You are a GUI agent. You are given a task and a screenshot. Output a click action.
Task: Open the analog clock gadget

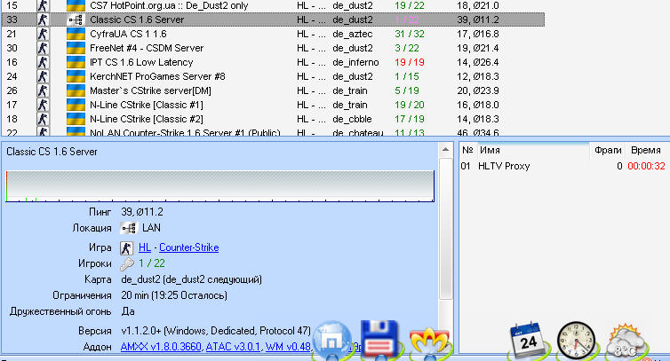click(x=577, y=340)
